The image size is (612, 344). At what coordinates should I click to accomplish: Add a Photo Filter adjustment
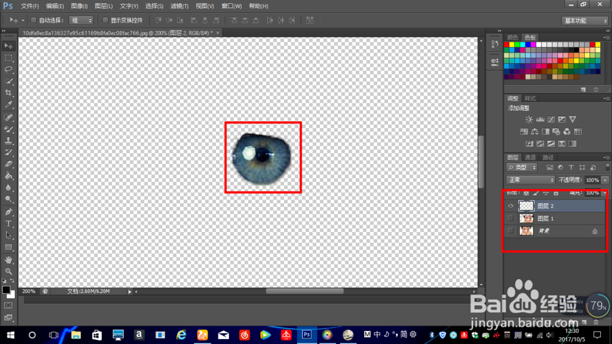coord(556,132)
